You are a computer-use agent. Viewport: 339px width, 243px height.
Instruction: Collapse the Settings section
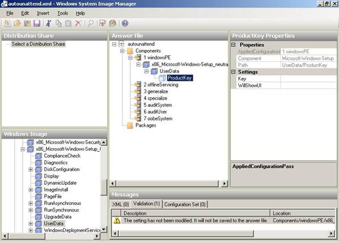tap(233, 72)
